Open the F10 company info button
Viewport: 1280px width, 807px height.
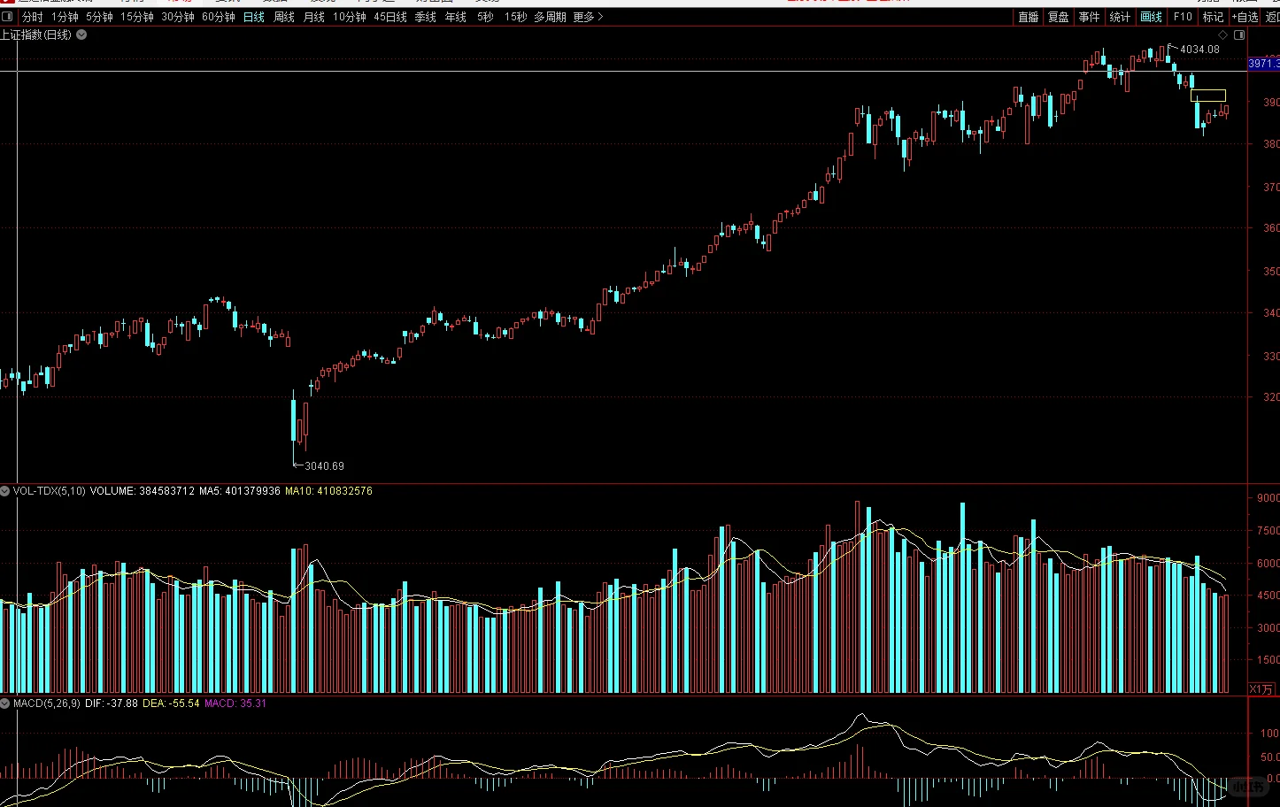tap(1183, 17)
